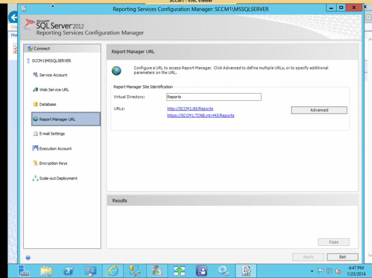
Task: Click the blue back arrow in background window
Action: point(13,17)
